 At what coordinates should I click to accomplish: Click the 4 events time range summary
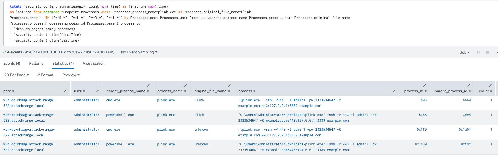tap(59, 52)
